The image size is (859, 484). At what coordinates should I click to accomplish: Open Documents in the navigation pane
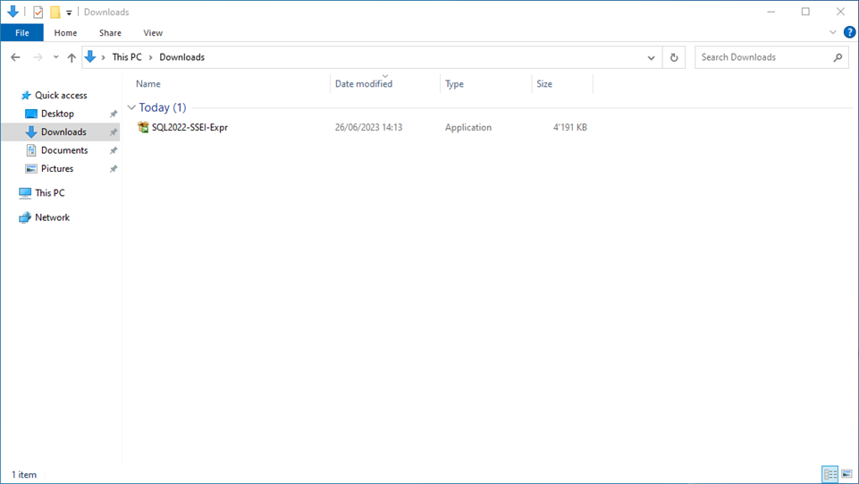coord(64,150)
